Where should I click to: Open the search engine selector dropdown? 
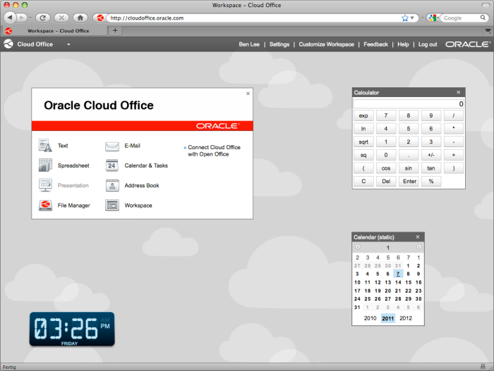(433, 18)
